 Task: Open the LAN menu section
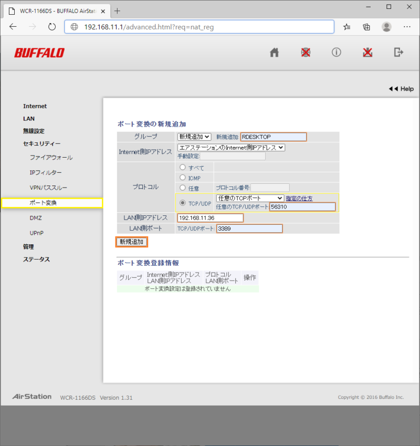29,119
